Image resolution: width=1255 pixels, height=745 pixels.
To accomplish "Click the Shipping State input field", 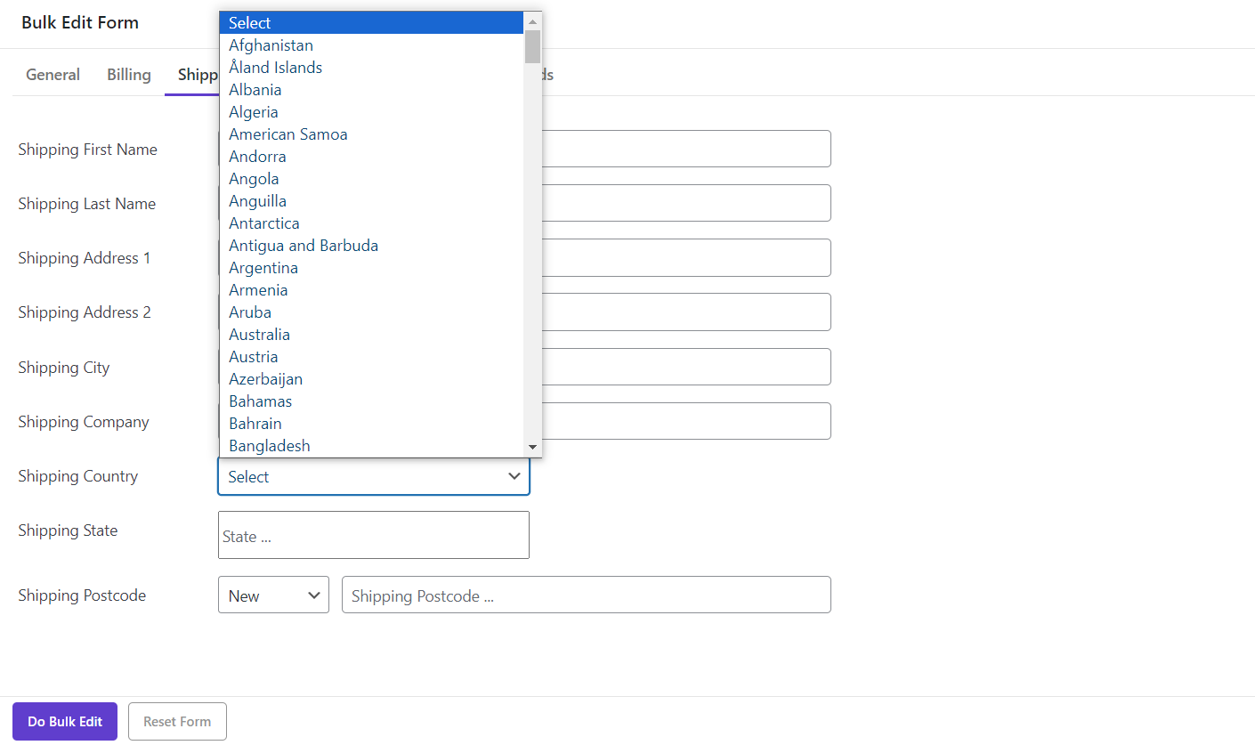I will click(x=374, y=536).
